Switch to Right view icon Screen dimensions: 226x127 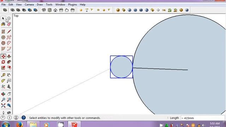click(61, 10)
